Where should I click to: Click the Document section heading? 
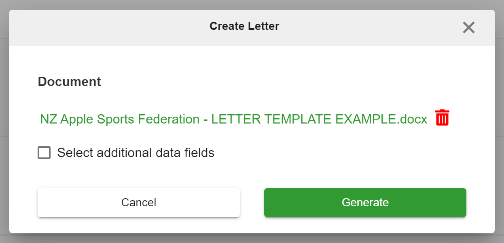[x=70, y=82]
